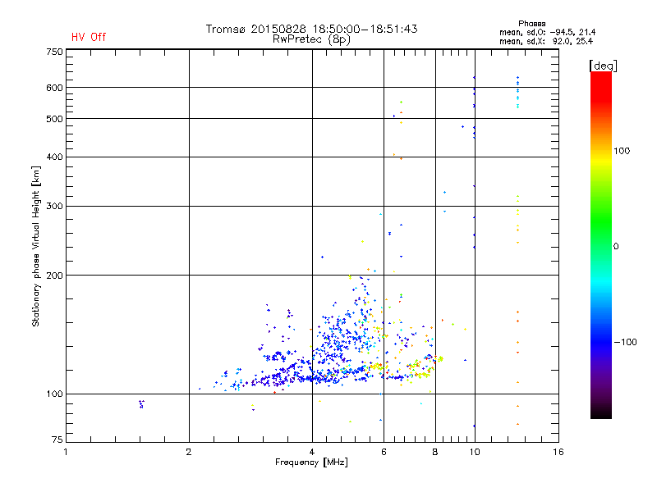This screenshot has height=492, width=657.
Task: Click the 'mean, sd,X: 92.0, 25.4' line
Action: tap(546, 42)
